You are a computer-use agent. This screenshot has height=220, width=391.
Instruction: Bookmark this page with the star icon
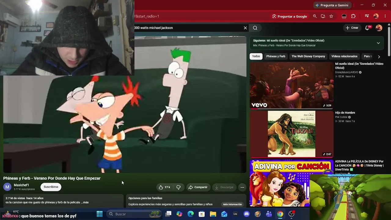tap(331, 16)
